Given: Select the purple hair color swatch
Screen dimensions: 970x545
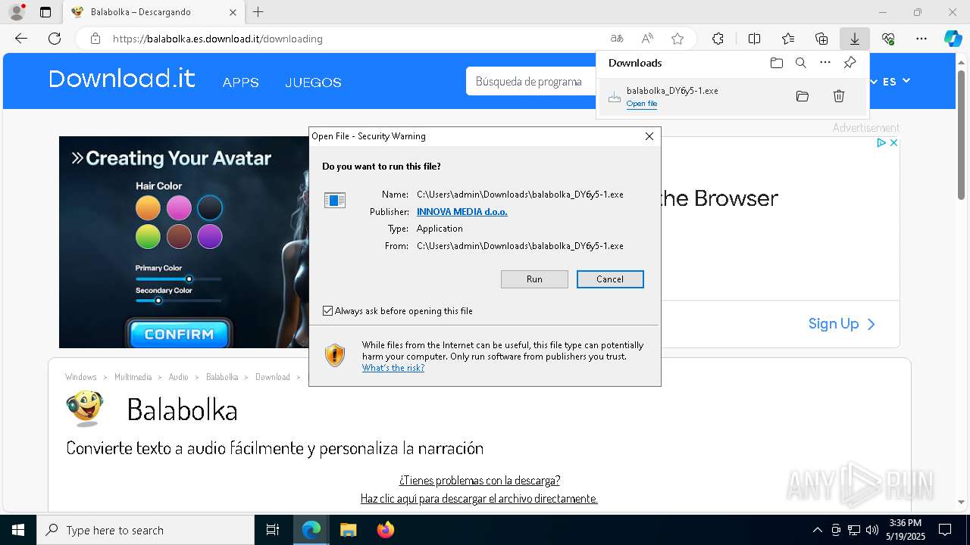Looking at the screenshot, I should 210,236.
